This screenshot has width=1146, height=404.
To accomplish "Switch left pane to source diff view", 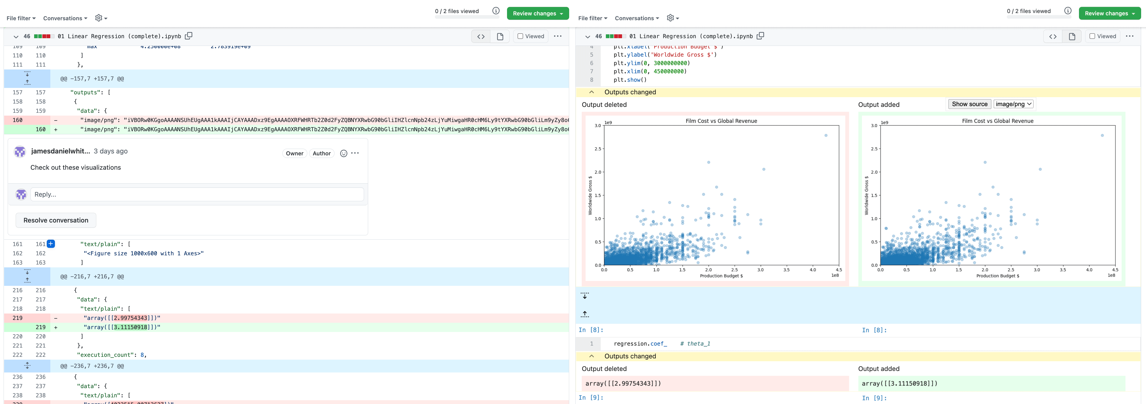I will tap(481, 36).
